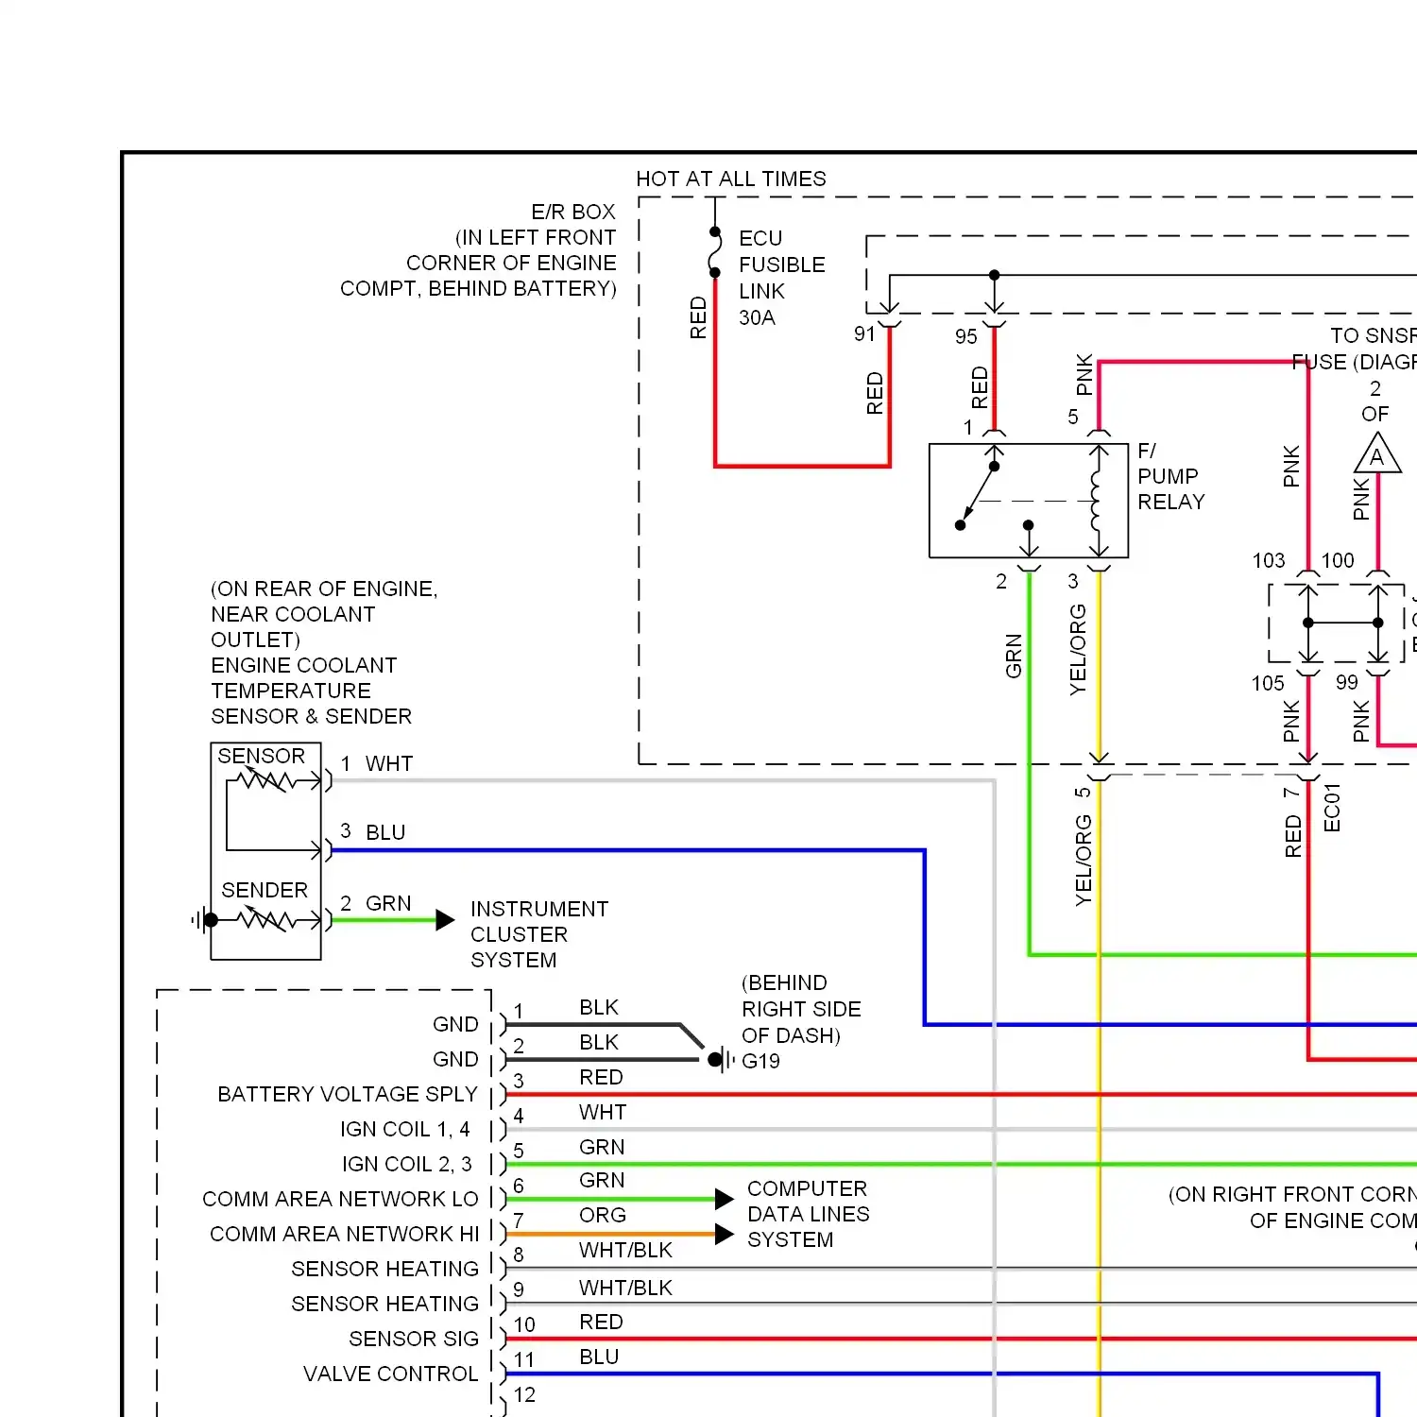This screenshot has width=1417, height=1417.
Task: Click the 'SENSOR HEATING' label at pin 8
Action: coord(384,1269)
